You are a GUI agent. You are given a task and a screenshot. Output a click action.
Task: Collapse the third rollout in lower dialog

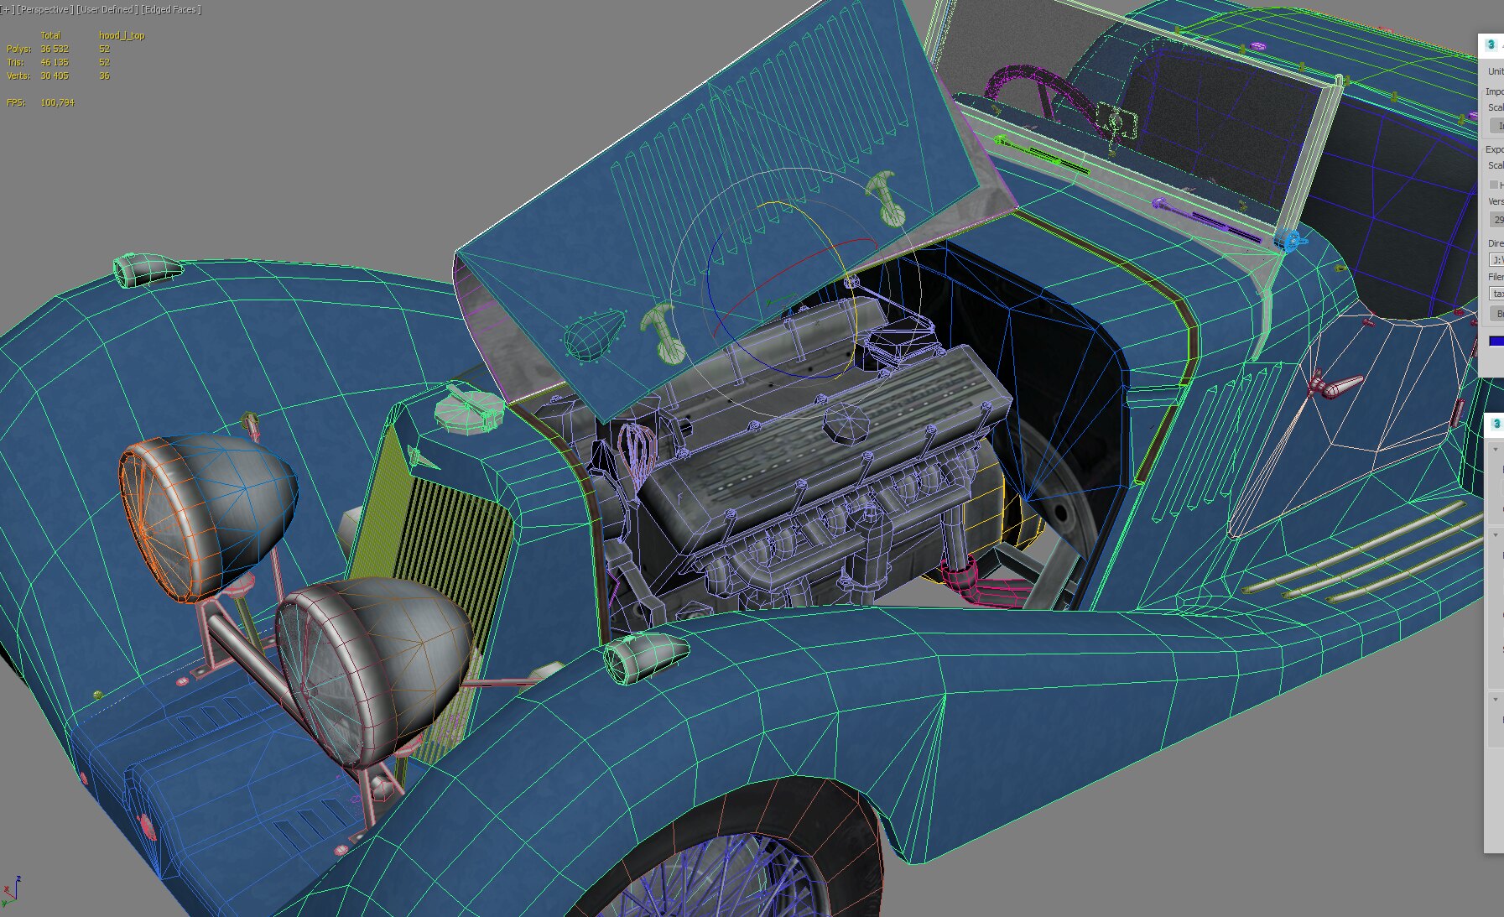[x=1496, y=699]
